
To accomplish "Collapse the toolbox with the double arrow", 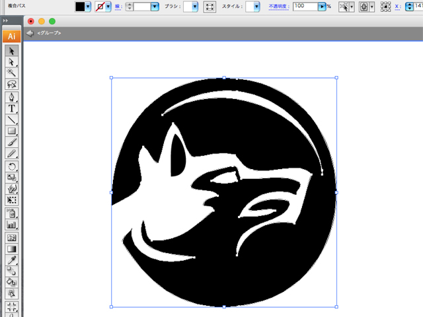I will pos(5,20).
